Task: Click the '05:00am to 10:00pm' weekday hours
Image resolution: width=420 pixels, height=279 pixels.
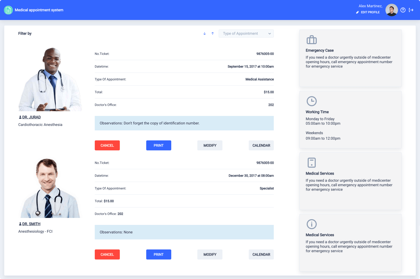Action: tap(323, 123)
